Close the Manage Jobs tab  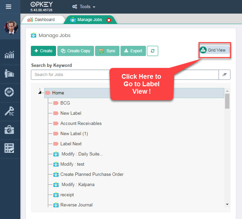(x=109, y=20)
